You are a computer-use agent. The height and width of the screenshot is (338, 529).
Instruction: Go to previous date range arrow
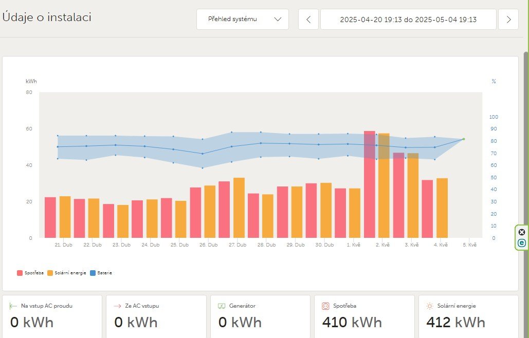[308, 20]
